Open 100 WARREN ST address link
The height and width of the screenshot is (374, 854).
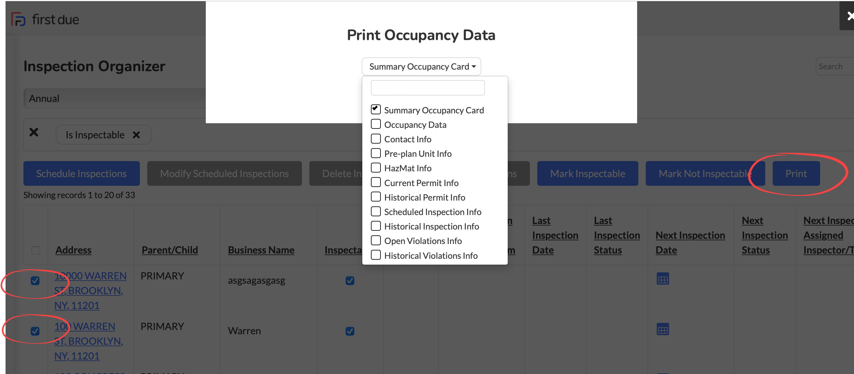pyautogui.click(x=88, y=341)
